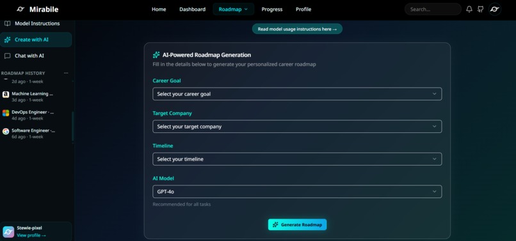Click the Create with AI sparkle icon

[7, 40]
